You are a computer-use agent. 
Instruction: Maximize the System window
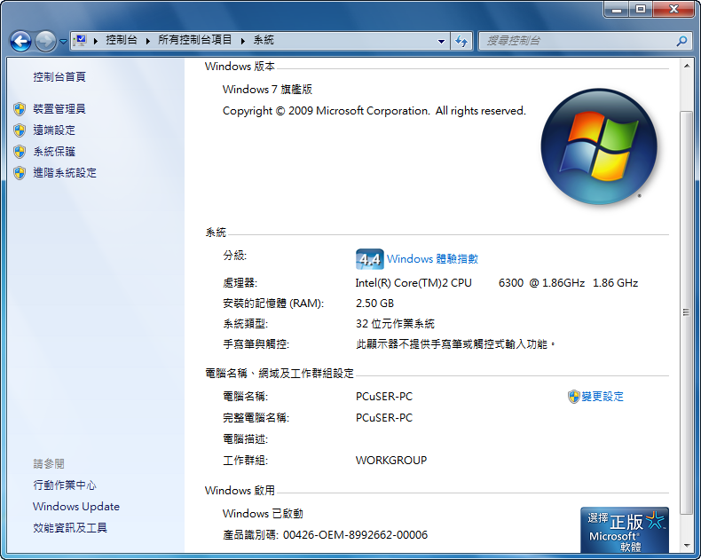pos(641,9)
